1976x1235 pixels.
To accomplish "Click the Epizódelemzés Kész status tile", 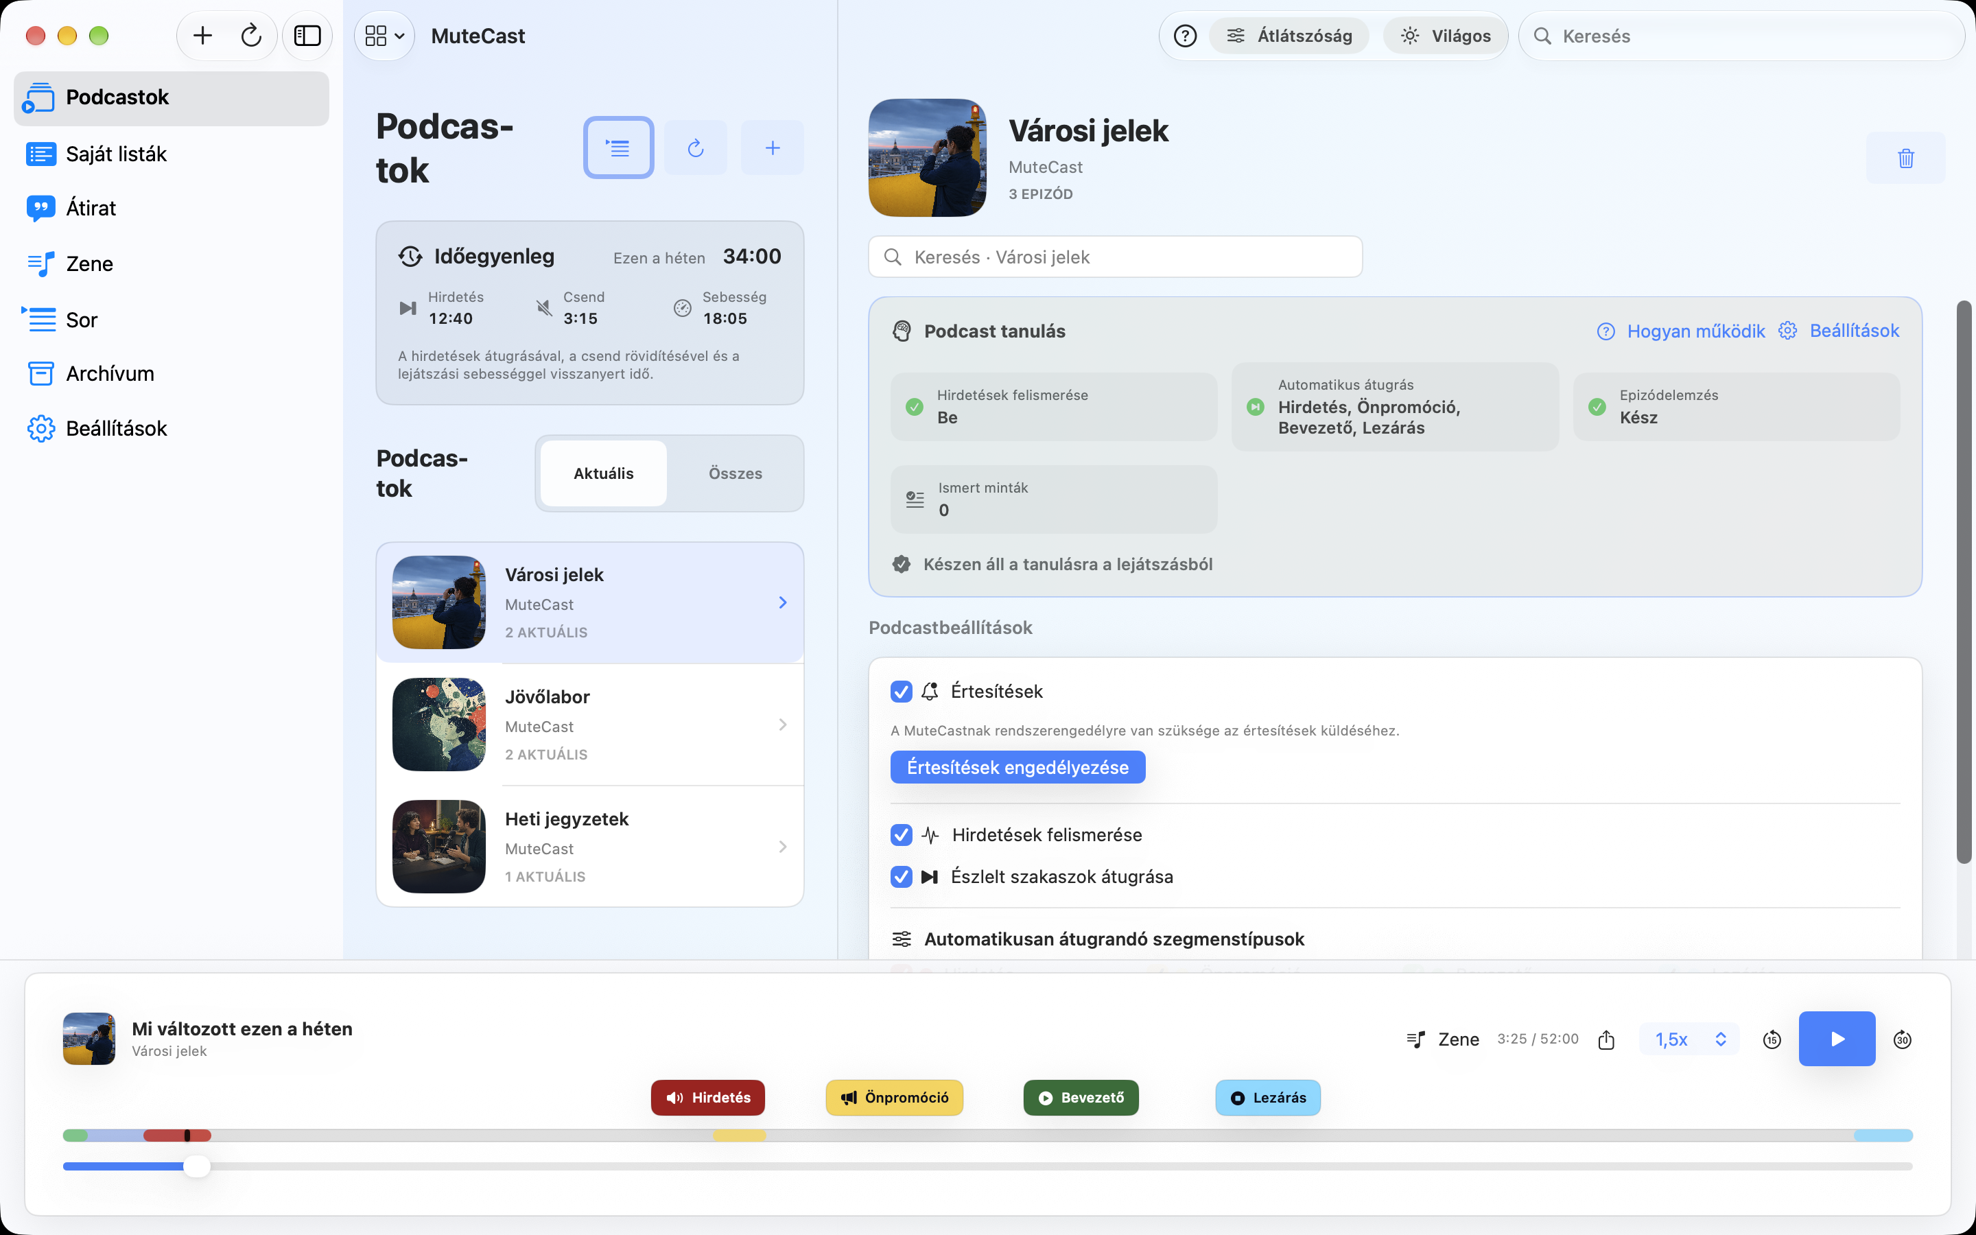I will click(1737, 407).
